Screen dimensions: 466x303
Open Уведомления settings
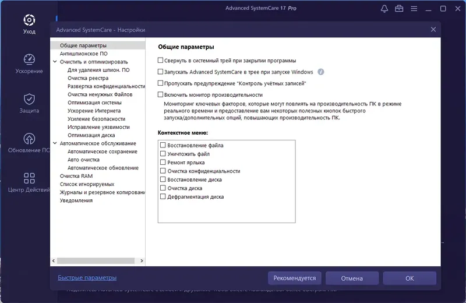coord(76,200)
